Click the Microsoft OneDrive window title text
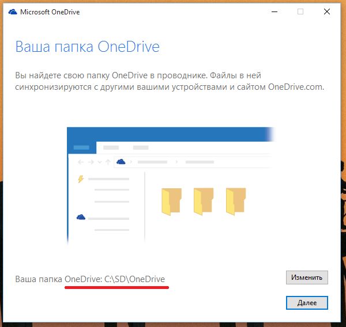Image resolution: width=346 pixels, height=327 pixels. point(51,12)
